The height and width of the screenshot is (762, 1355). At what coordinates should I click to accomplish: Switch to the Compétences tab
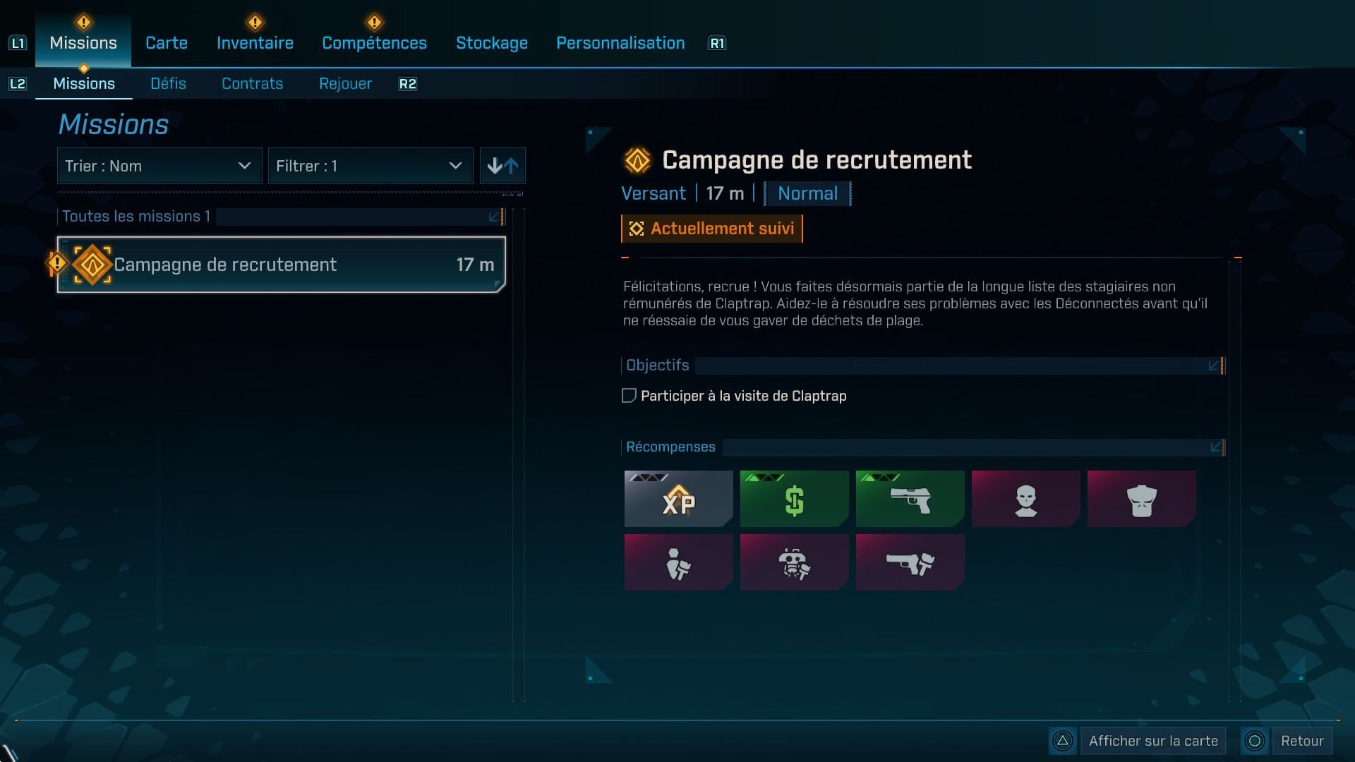pos(374,43)
